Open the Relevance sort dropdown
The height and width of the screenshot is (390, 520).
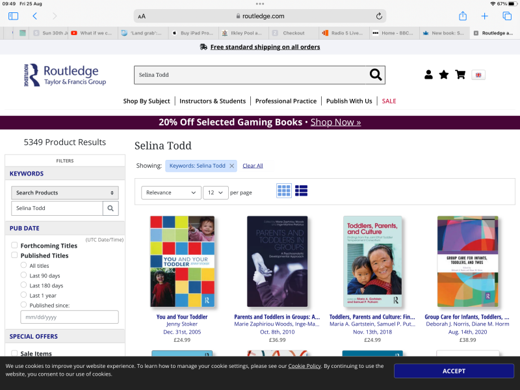tap(171, 192)
